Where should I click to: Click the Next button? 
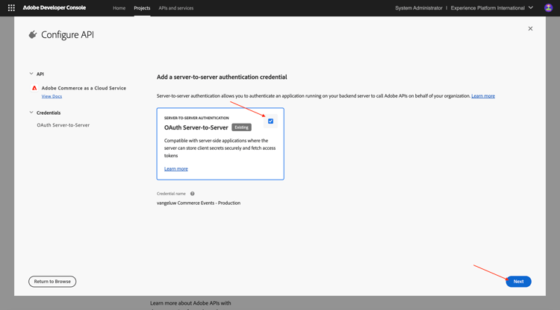pos(519,282)
